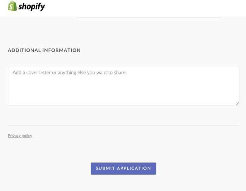This screenshot has height=191, width=246.
Task: Click the word "policy" in the Privacy link
Action: coord(27,136)
